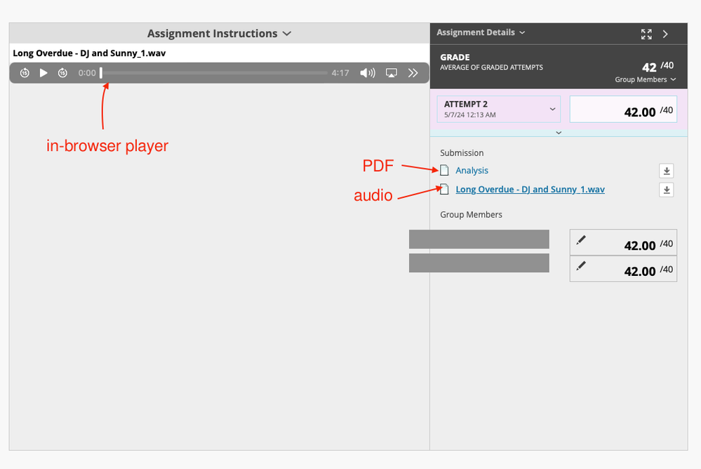This screenshot has width=701, height=469.
Task: Toggle full screen grading panel view
Action: click(646, 34)
